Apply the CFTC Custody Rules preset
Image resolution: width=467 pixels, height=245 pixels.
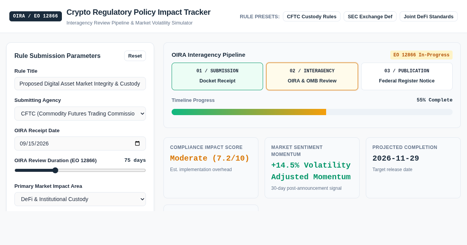coord(312,16)
